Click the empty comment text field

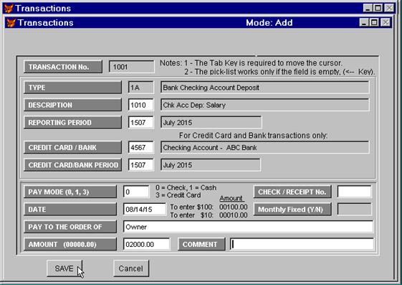pos(302,244)
